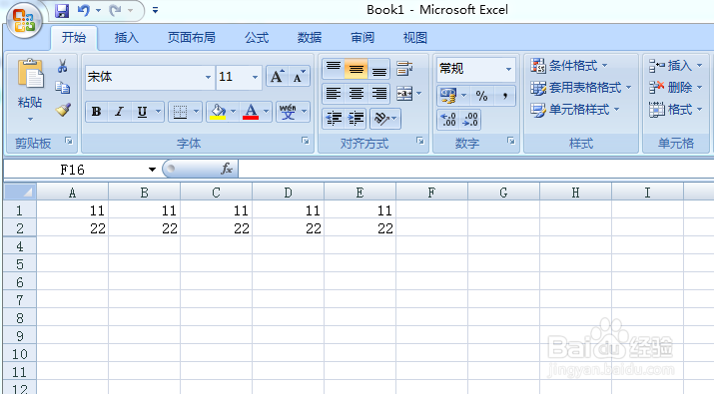Expand the Name Box dropdown arrow
This screenshot has height=394, width=714.
[x=152, y=170]
